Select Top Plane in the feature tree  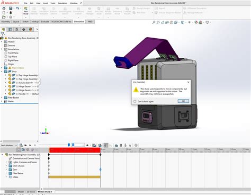click(x=12, y=57)
